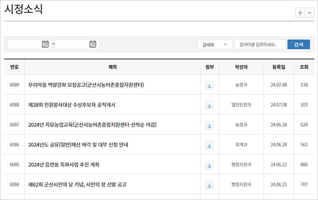Focus the start date input field
Viewport: 318px width, 200px height.
24,44
